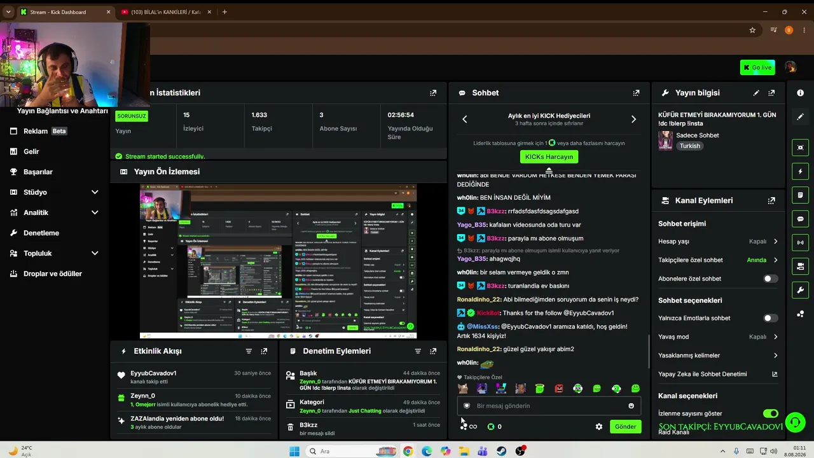Click the Sadece Sohbet category name
The height and width of the screenshot is (458, 814).
coord(698,135)
